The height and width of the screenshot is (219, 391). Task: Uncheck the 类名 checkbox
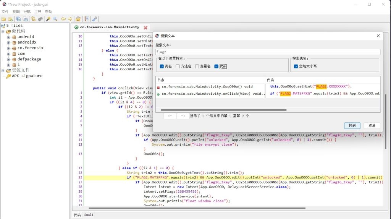click(162, 66)
